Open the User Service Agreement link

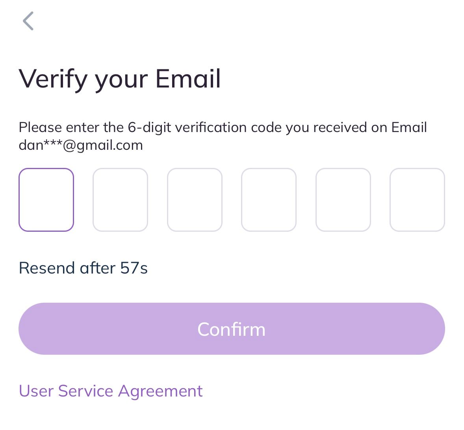pyautogui.click(x=111, y=391)
